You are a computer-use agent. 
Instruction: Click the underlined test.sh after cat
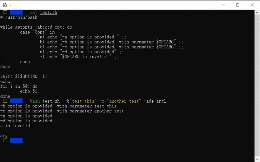click(x=48, y=13)
